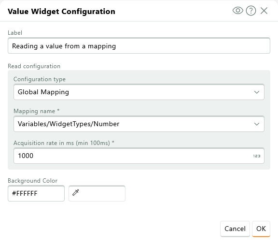Image resolution: width=278 pixels, height=245 pixels.
Task: Confirm with the OK button
Action: pos(261,229)
